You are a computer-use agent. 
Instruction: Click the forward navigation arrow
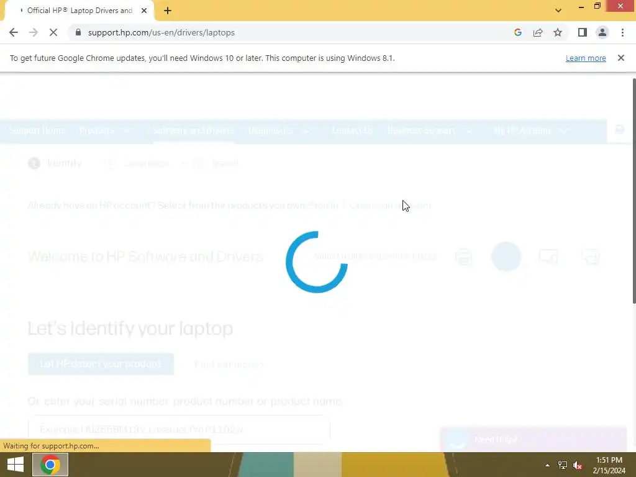[34, 32]
